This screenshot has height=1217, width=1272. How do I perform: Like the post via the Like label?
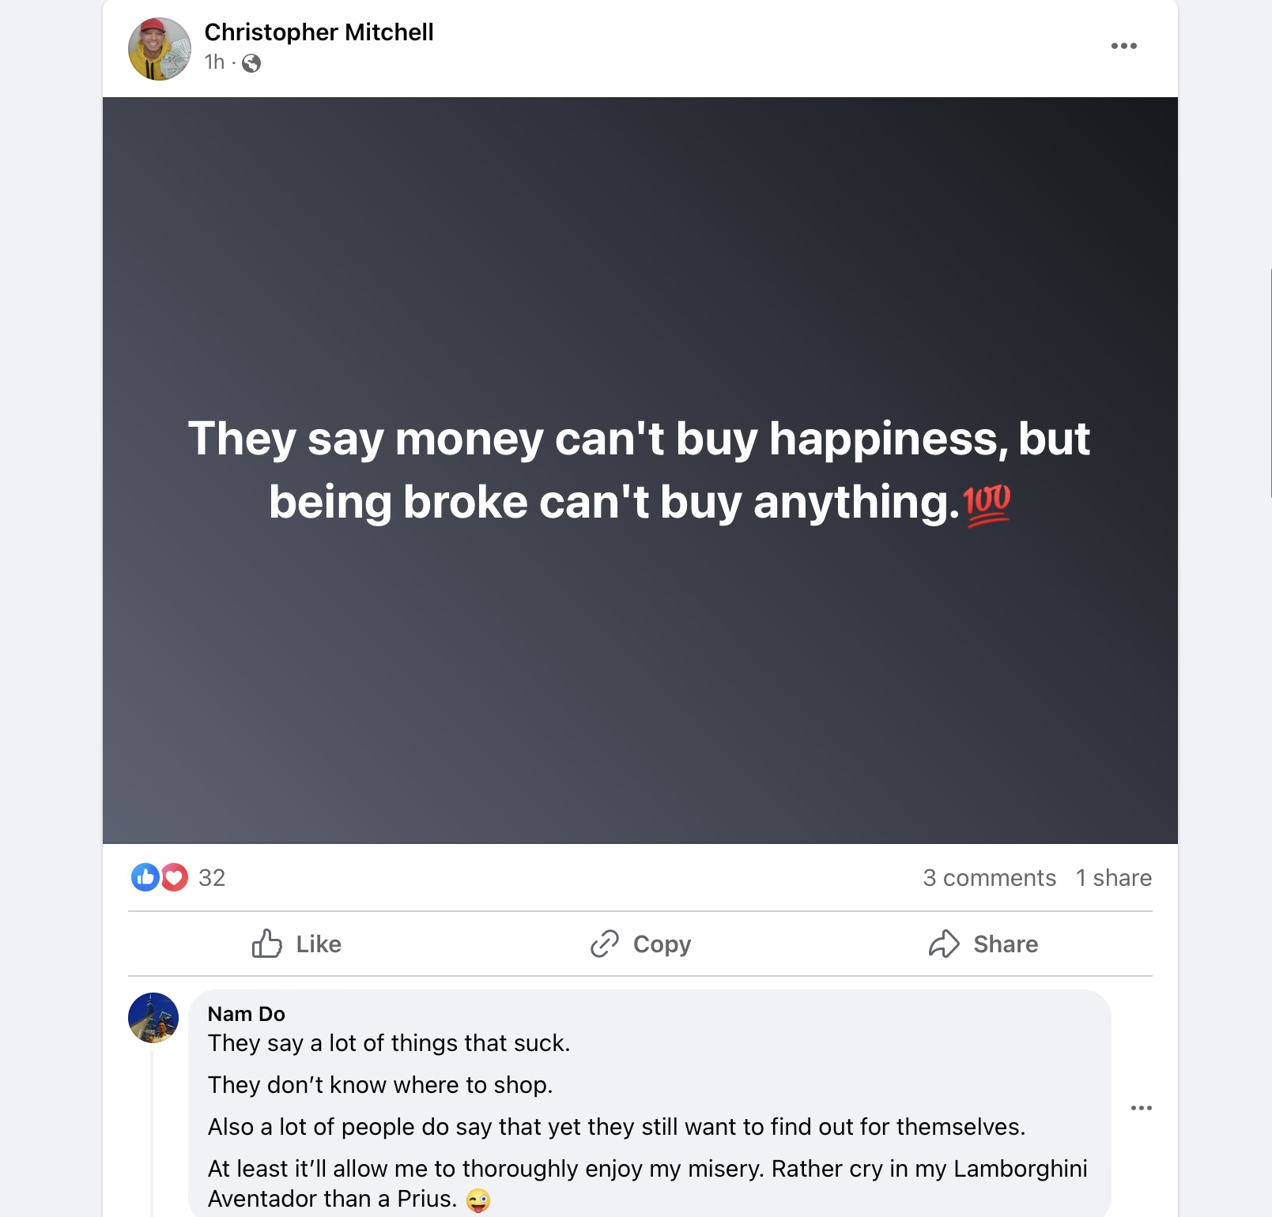pyautogui.click(x=319, y=944)
